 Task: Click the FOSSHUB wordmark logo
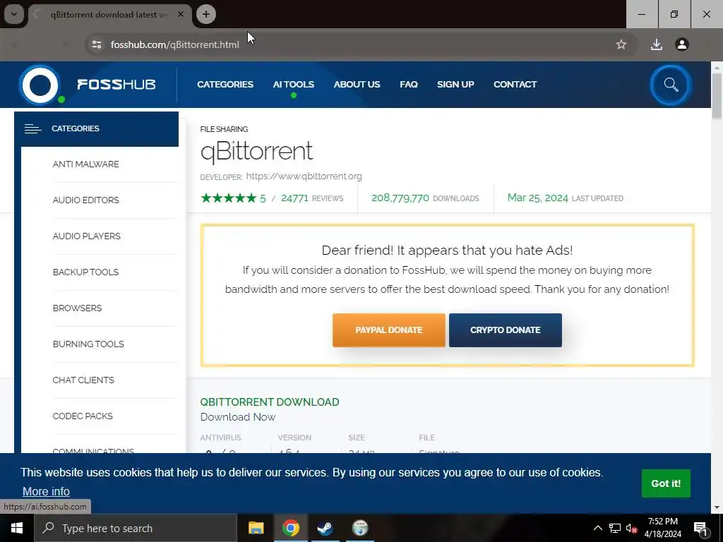116,85
